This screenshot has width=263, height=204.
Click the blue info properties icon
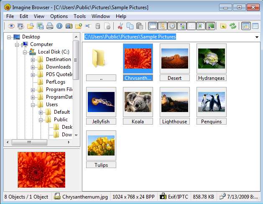(x=59, y=26)
